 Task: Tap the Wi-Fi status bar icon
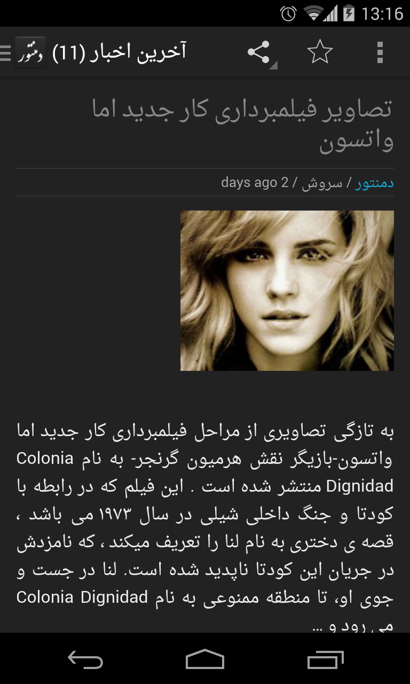[313, 13]
